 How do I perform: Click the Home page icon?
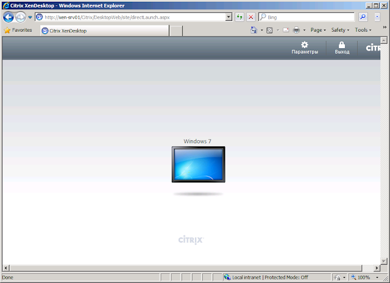click(x=253, y=30)
